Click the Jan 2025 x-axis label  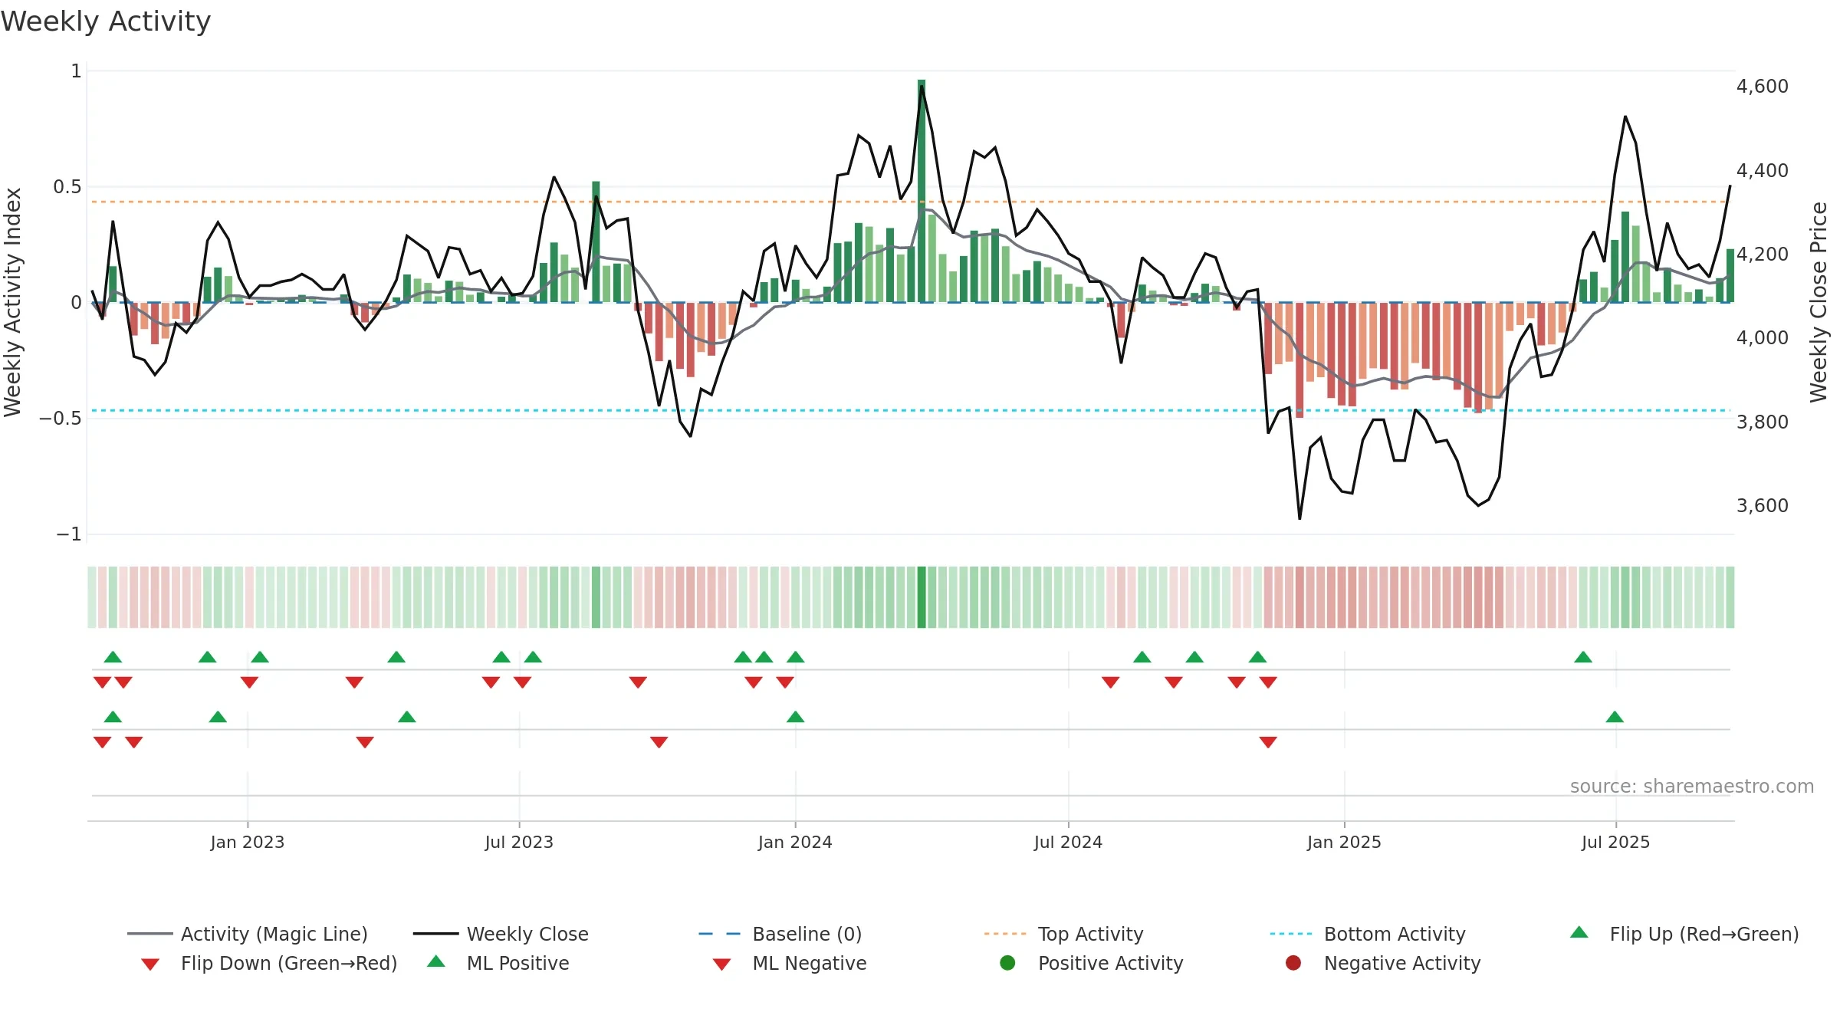pyautogui.click(x=1344, y=842)
